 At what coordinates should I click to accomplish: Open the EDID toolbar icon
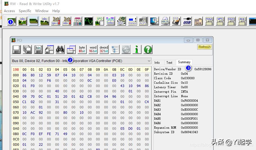coord(242,21)
